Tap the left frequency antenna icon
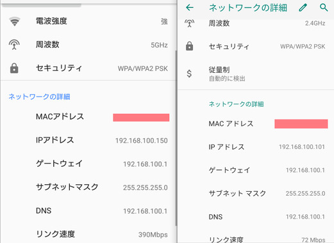 14,45
